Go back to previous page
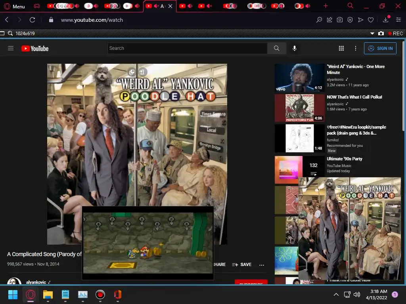 click(7, 20)
